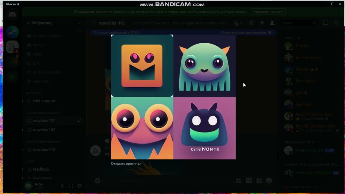
Task: Open the Midjourney server dropdown chevron
Action: 79,23
